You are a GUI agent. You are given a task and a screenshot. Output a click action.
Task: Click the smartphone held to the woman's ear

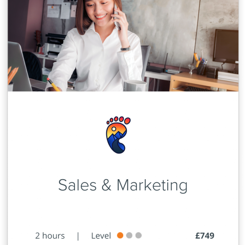(117, 16)
